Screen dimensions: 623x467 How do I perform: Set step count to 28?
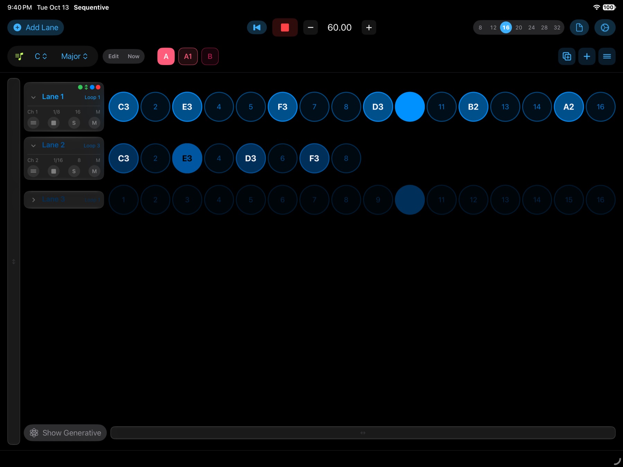pyautogui.click(x=544, y=27)
